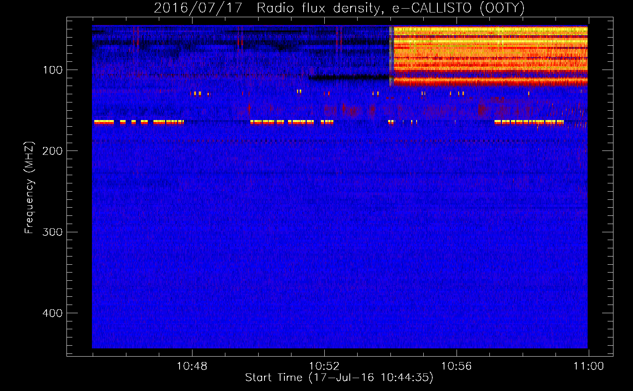
Task: Click the 400 frequency tick label
Action: tap(52, 313)
